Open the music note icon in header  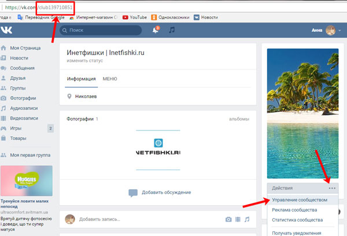point(172,30)
